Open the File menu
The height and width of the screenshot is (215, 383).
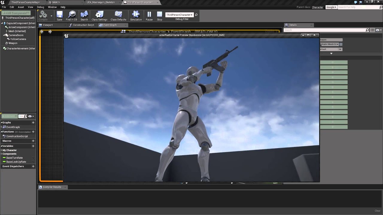point(4,7)
